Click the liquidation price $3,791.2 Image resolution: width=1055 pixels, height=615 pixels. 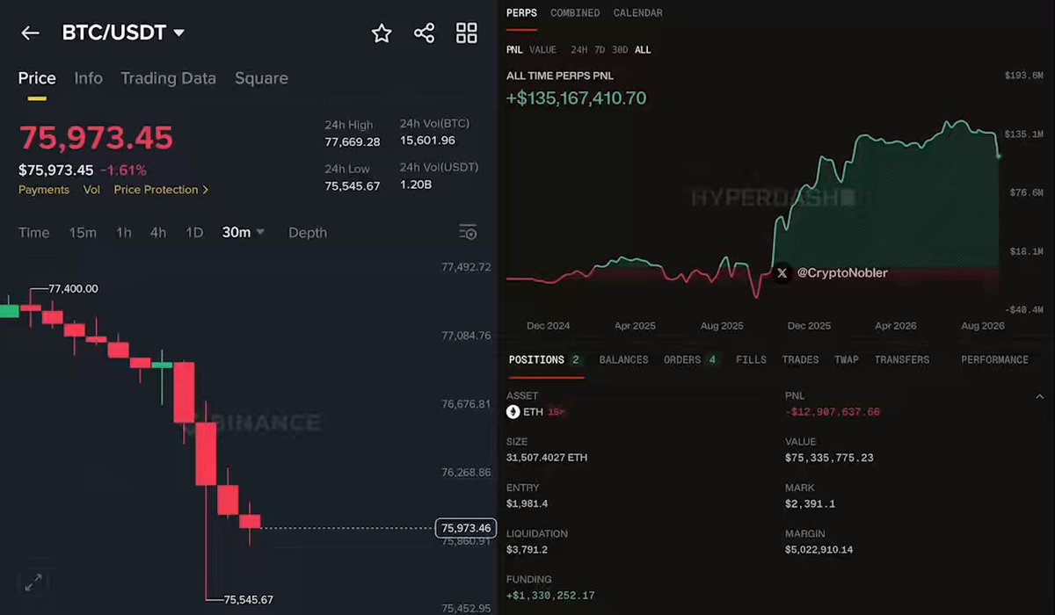tap(527, 550)
